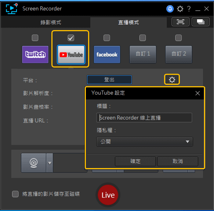This screenshot has width=214, height=211.
Task: Confirm with the 確定 button
Action: tap(135, 161)
